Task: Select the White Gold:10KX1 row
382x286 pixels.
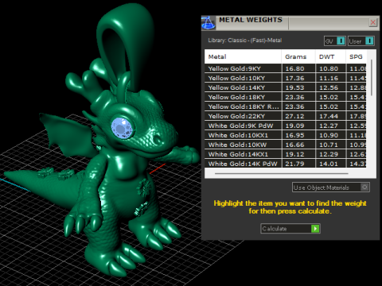Action: tap(286, 135)
